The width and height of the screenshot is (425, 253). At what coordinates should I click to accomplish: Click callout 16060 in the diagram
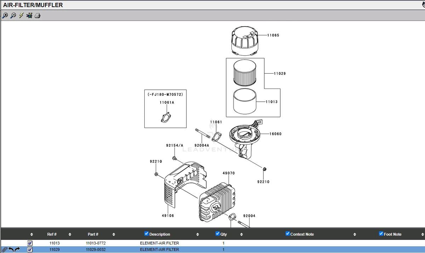[275, 134]
